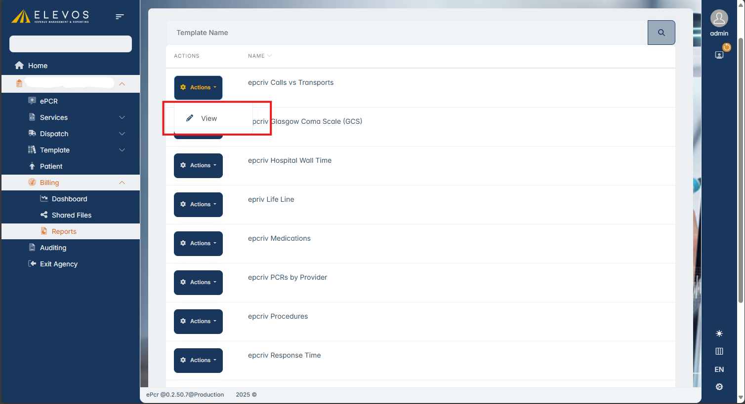Select View from the Actions dropdown menu
Image resolution: width=745 pixels, height=404 pixels.
pyautogui.click(x=208, y=118)
